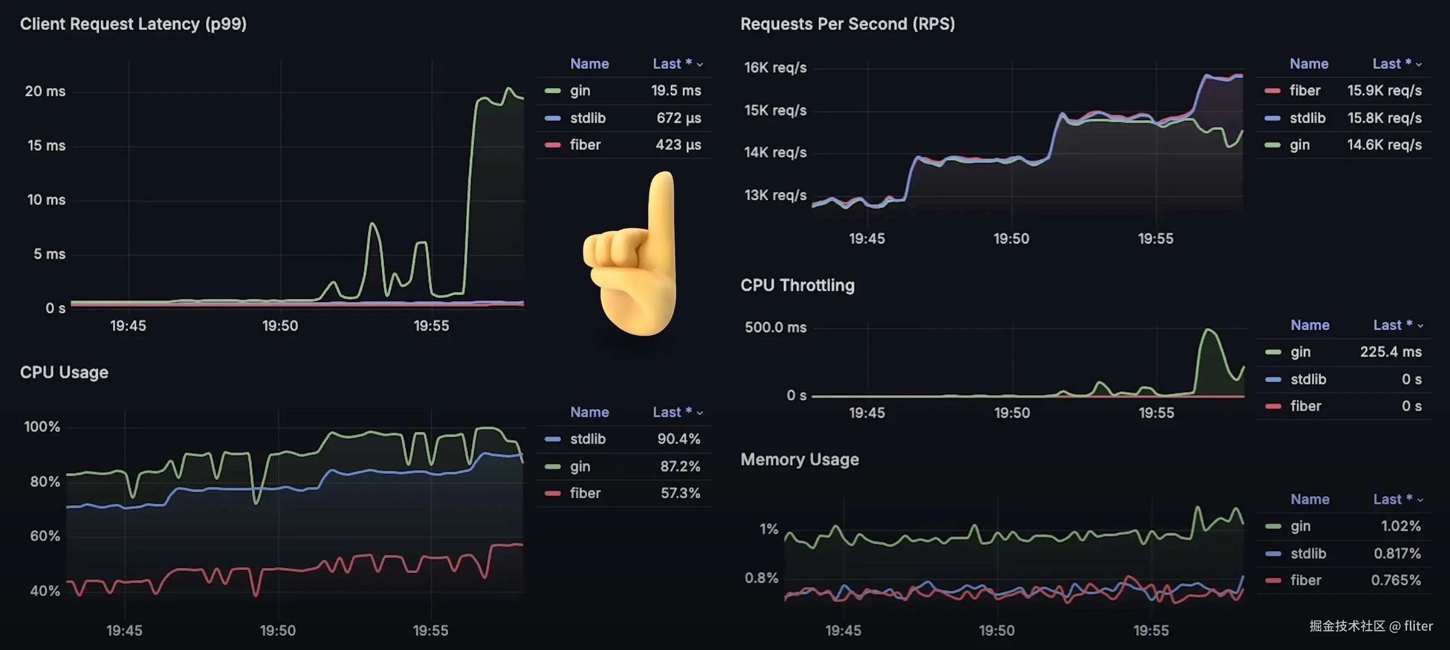Click the CPU Throttling panel title
This screenshot has width=1450, height=650.
[x=797, y=285]
